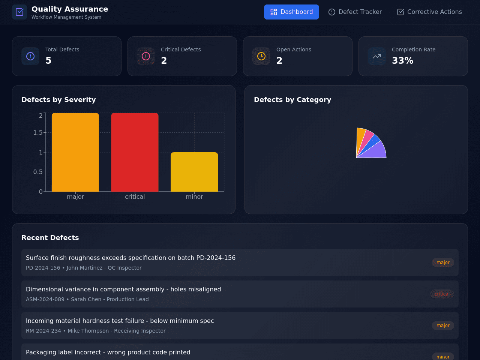
Task: Click the "major" x-axis label
Action: coord(75,196)
